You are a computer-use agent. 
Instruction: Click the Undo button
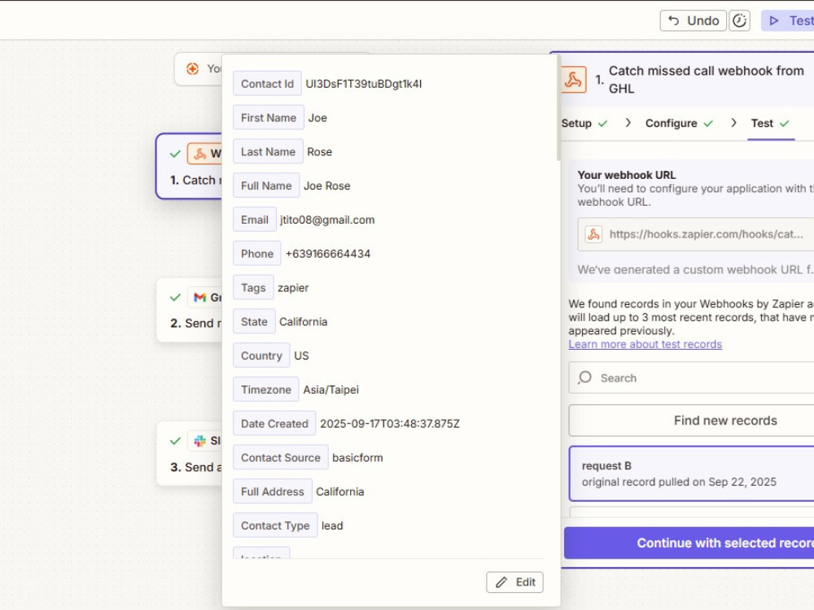pyautogui.click(x=693, y=21)
